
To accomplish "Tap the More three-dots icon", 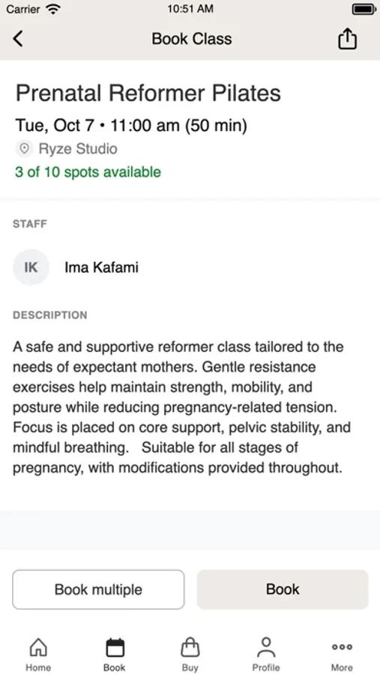I will (342, 647).
